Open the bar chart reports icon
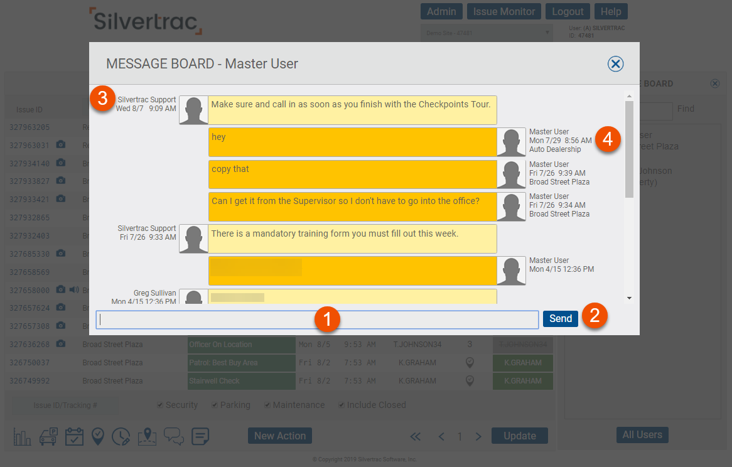 [22, 437]
